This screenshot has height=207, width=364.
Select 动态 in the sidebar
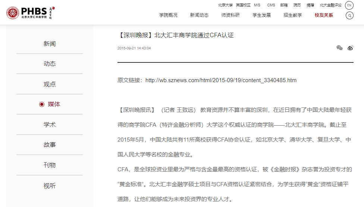pyautogui.click(x=50, y=64)
